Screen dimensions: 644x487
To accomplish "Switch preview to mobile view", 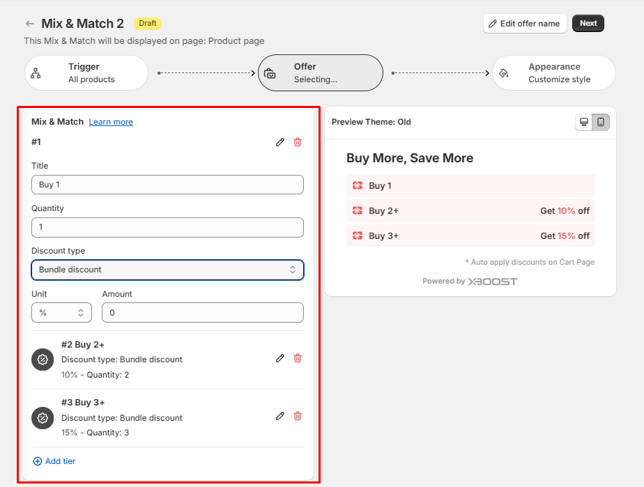I will pyautogui.click(x=601, y=122).
